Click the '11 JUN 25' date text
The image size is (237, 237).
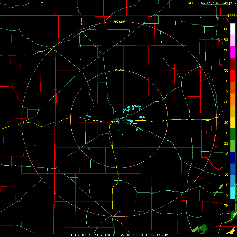click(x=144, y=235)
